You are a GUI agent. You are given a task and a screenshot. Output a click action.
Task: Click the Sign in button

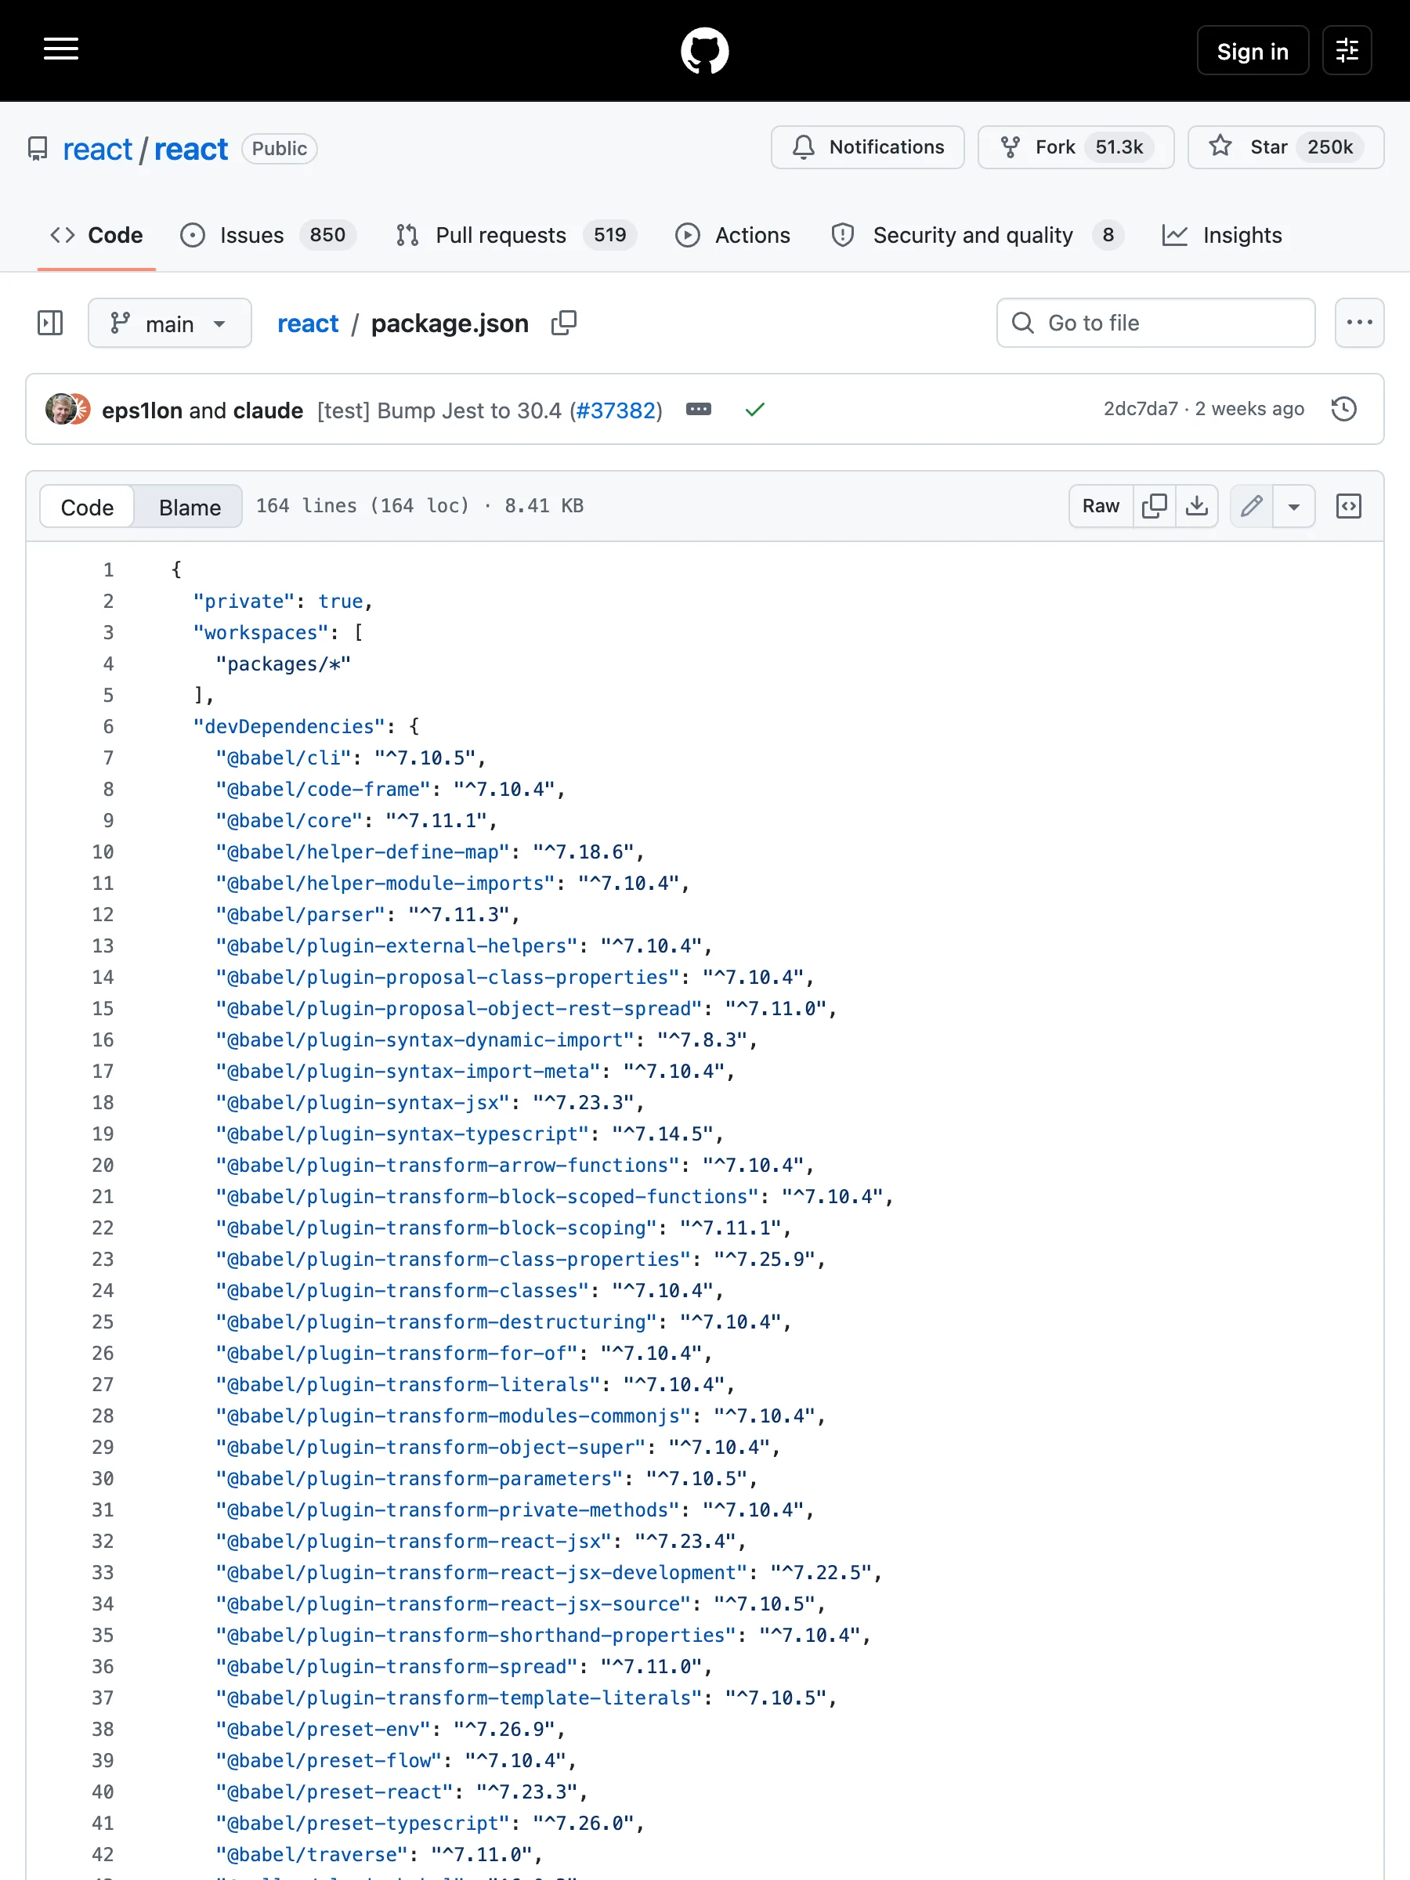point(1252,51)
